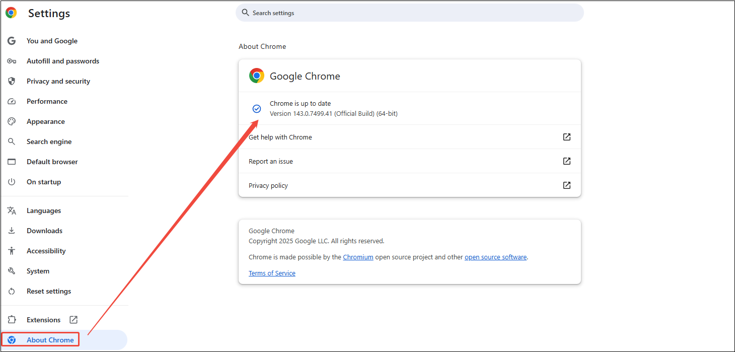Select the You and Google icon
The image size is (735, 352).
pyautogui.click(x=11, y=41)
